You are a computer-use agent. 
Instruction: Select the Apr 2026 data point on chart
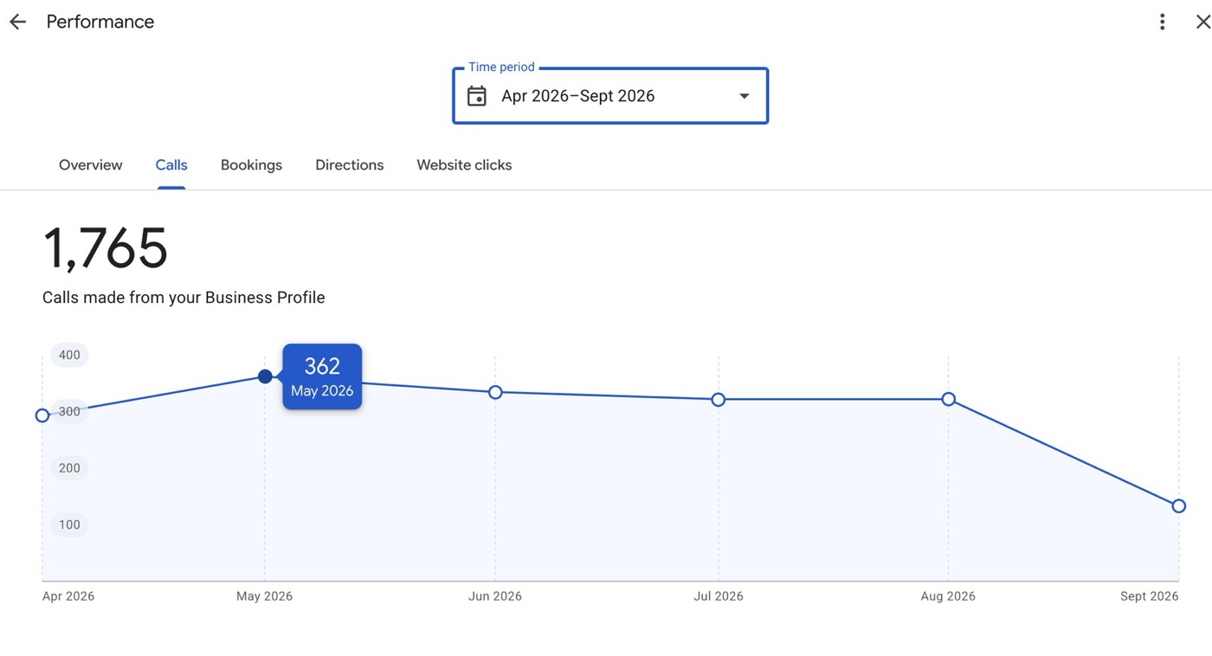(42, 415)
